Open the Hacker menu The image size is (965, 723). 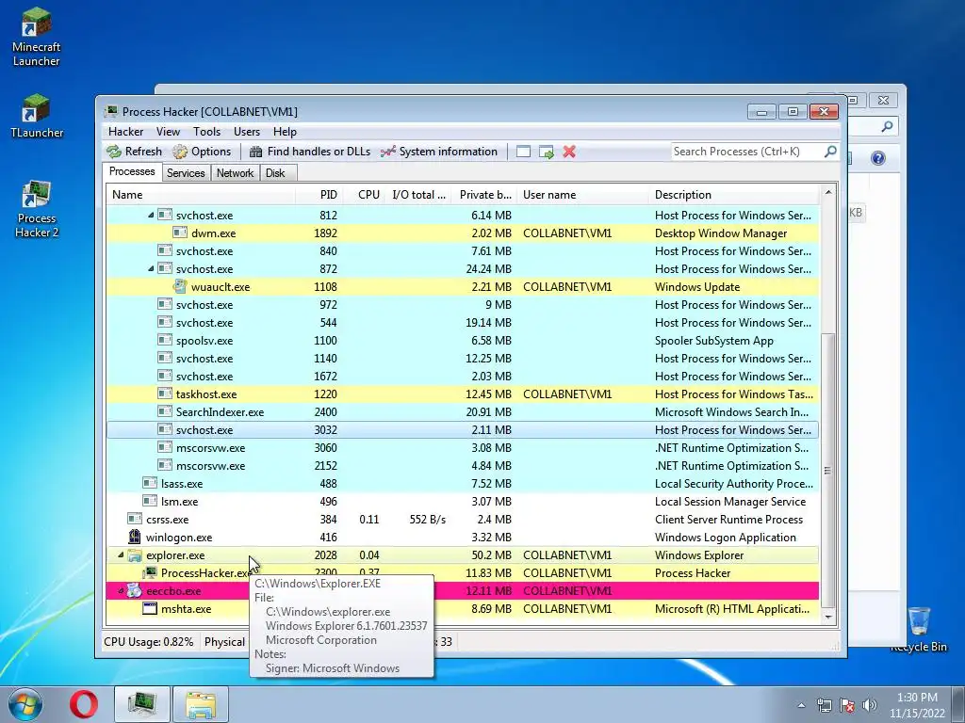[x=125, y=132]
